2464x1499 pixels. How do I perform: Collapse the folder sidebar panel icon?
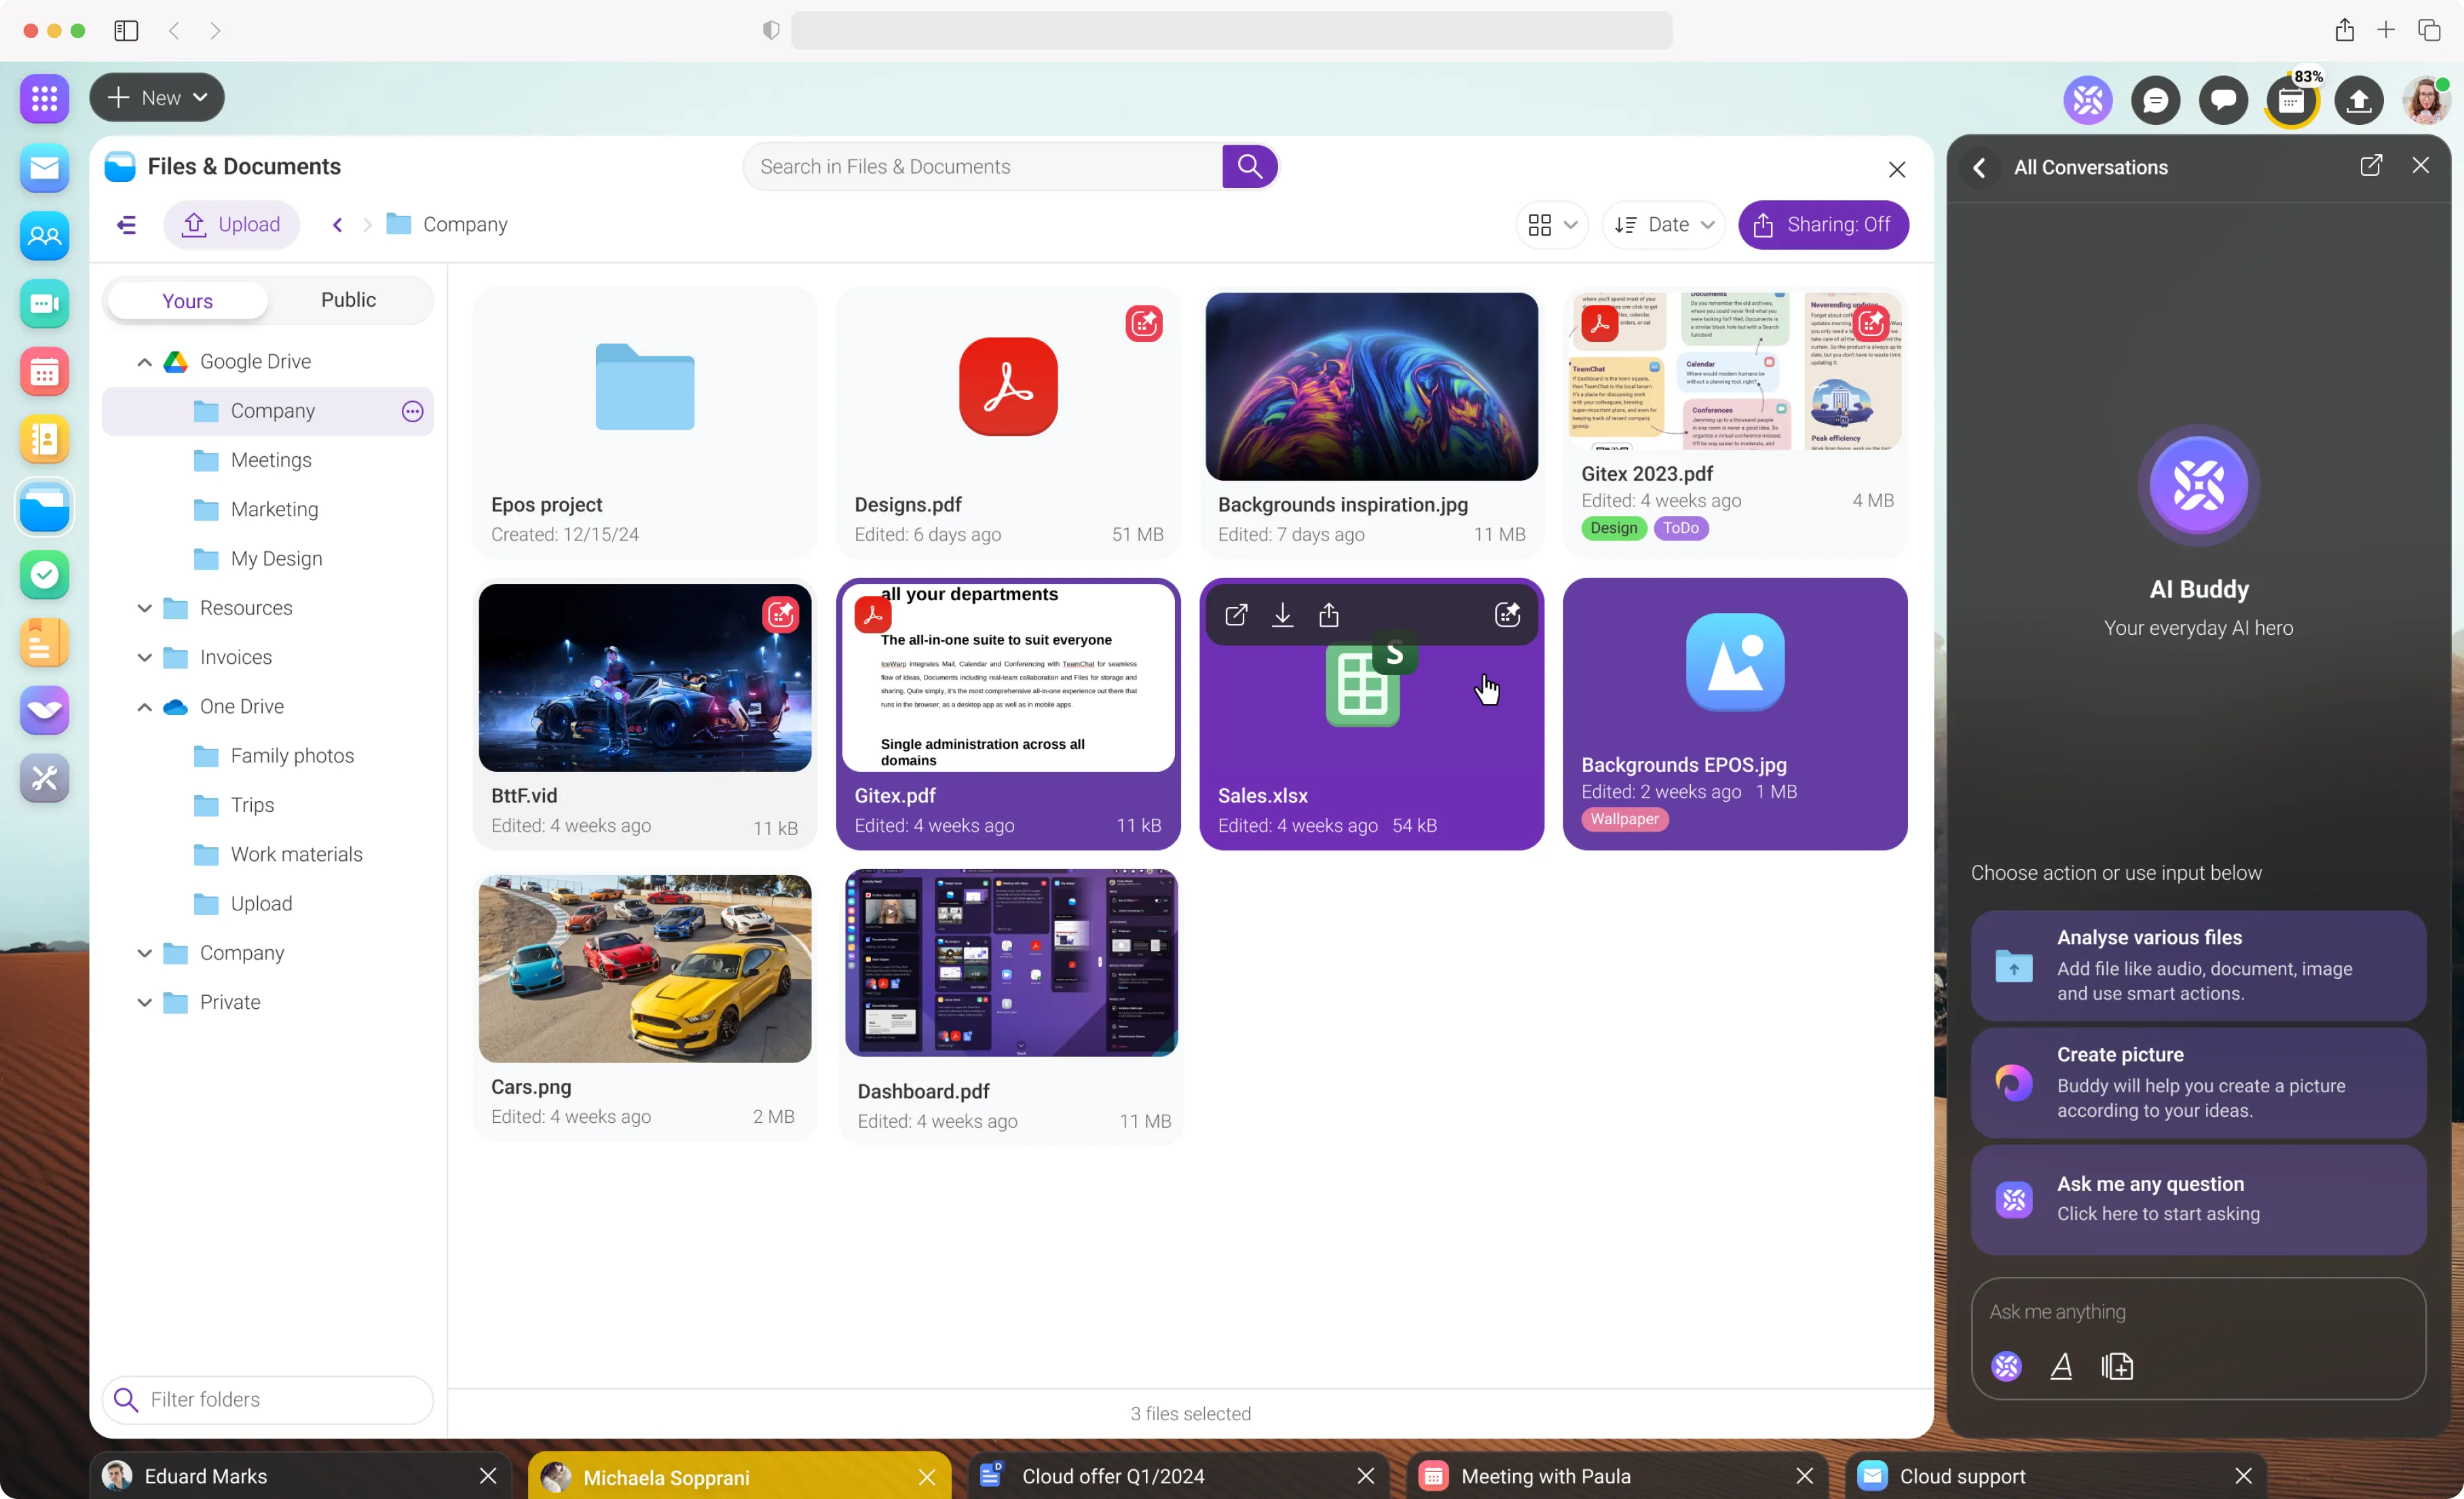pyautogui.click(x=126, y=225)
